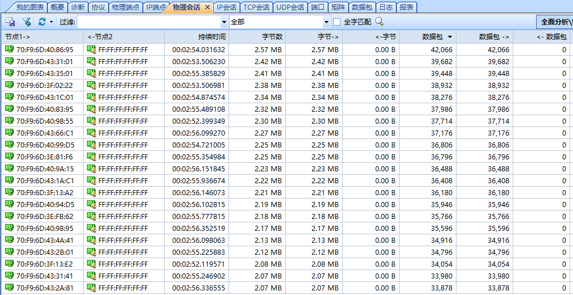This screenshot has height=295, width=573.
Task: Click MAC address text 70:F9:6D:43:2A:81
Action: [x=45, y=288]
